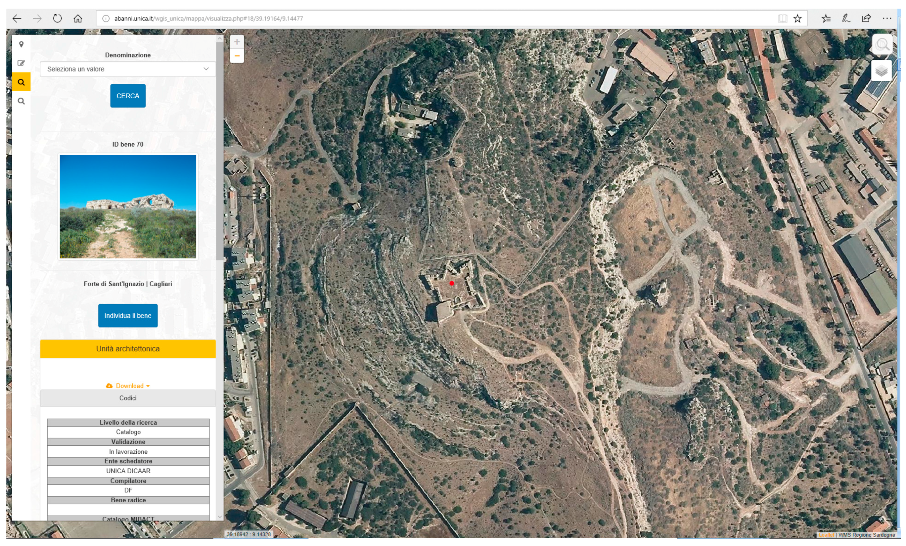Click the map search magnifier button
This screenshot has height=546, width=906.
click(882, 44)
